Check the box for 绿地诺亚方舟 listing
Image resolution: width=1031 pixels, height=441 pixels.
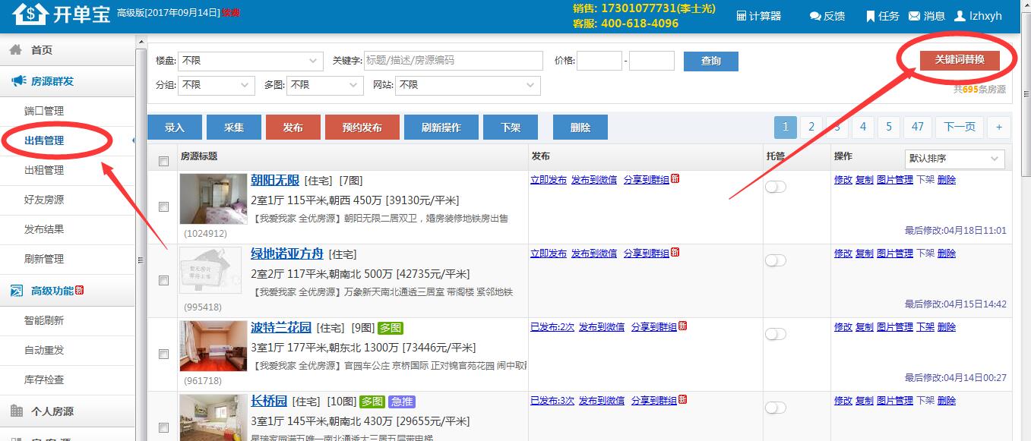pos(163,280)
